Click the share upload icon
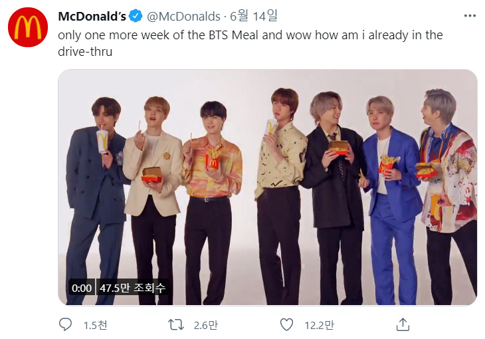 pos(402,324)
